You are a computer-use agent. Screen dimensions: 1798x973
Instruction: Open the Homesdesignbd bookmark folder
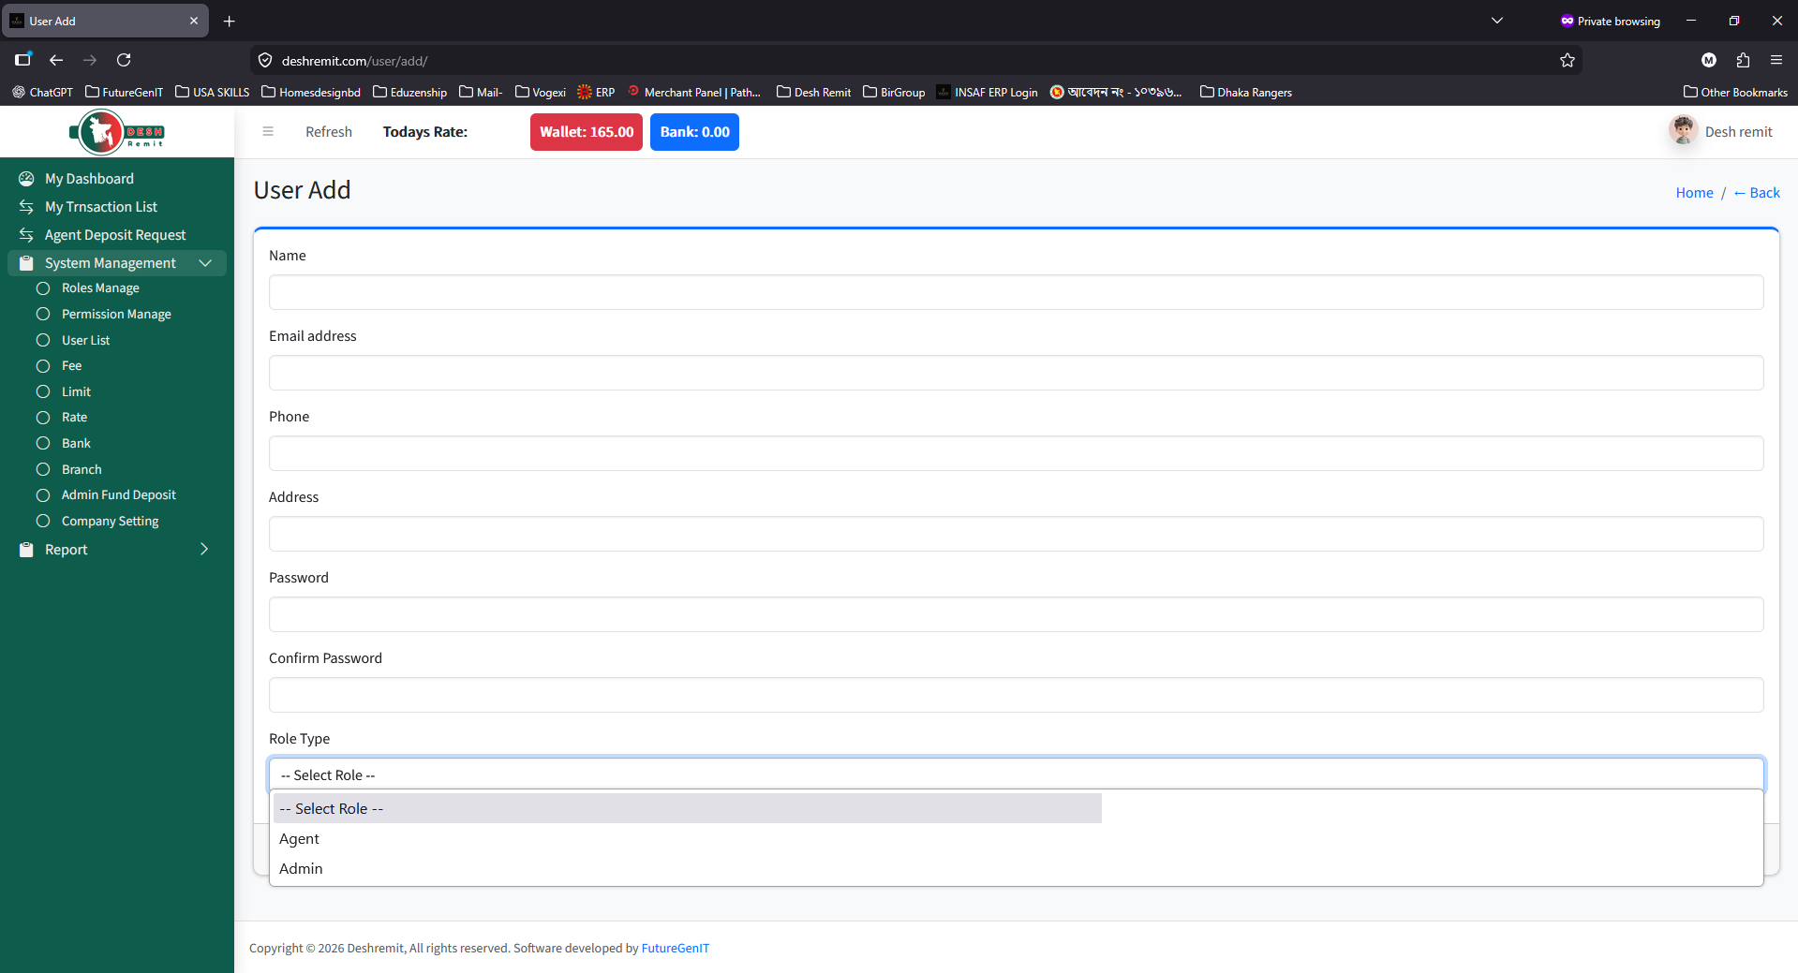311,92
